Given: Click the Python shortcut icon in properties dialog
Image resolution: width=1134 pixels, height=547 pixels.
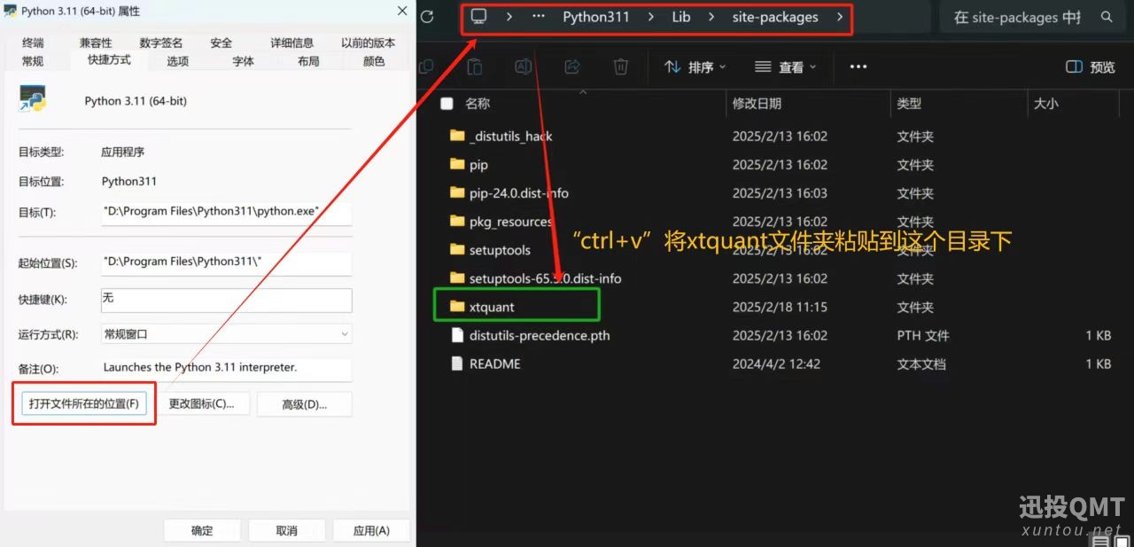Looking at the screenshot, I should click(x=33, y=99).
